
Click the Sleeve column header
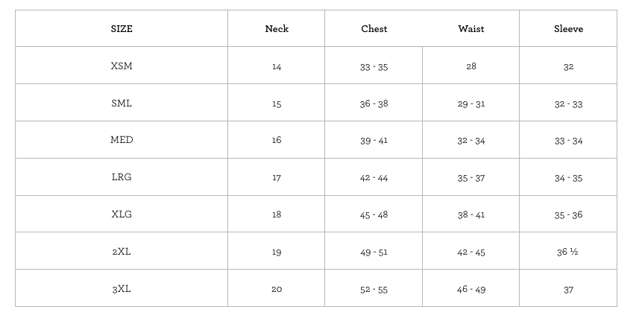[568, 29]
